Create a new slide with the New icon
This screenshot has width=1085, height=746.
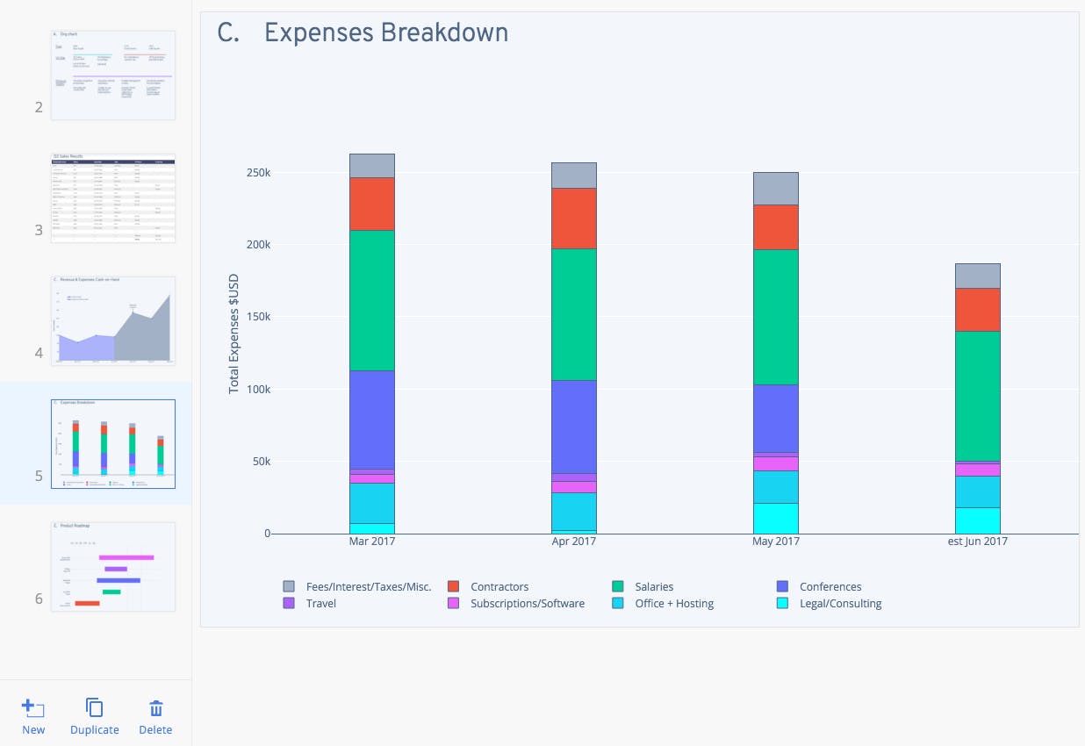click(x=33, y=707)
